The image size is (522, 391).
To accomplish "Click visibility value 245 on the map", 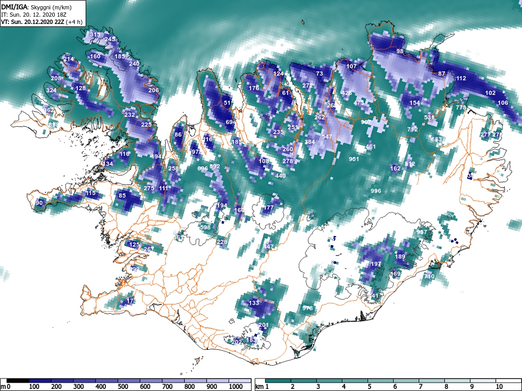I will pyautogui.click(x=110, y=39).
